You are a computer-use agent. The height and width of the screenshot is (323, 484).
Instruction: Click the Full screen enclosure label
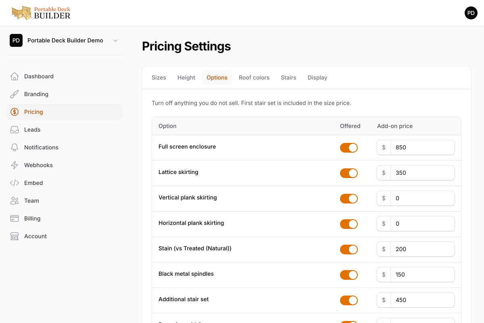[x=187, y=147]
